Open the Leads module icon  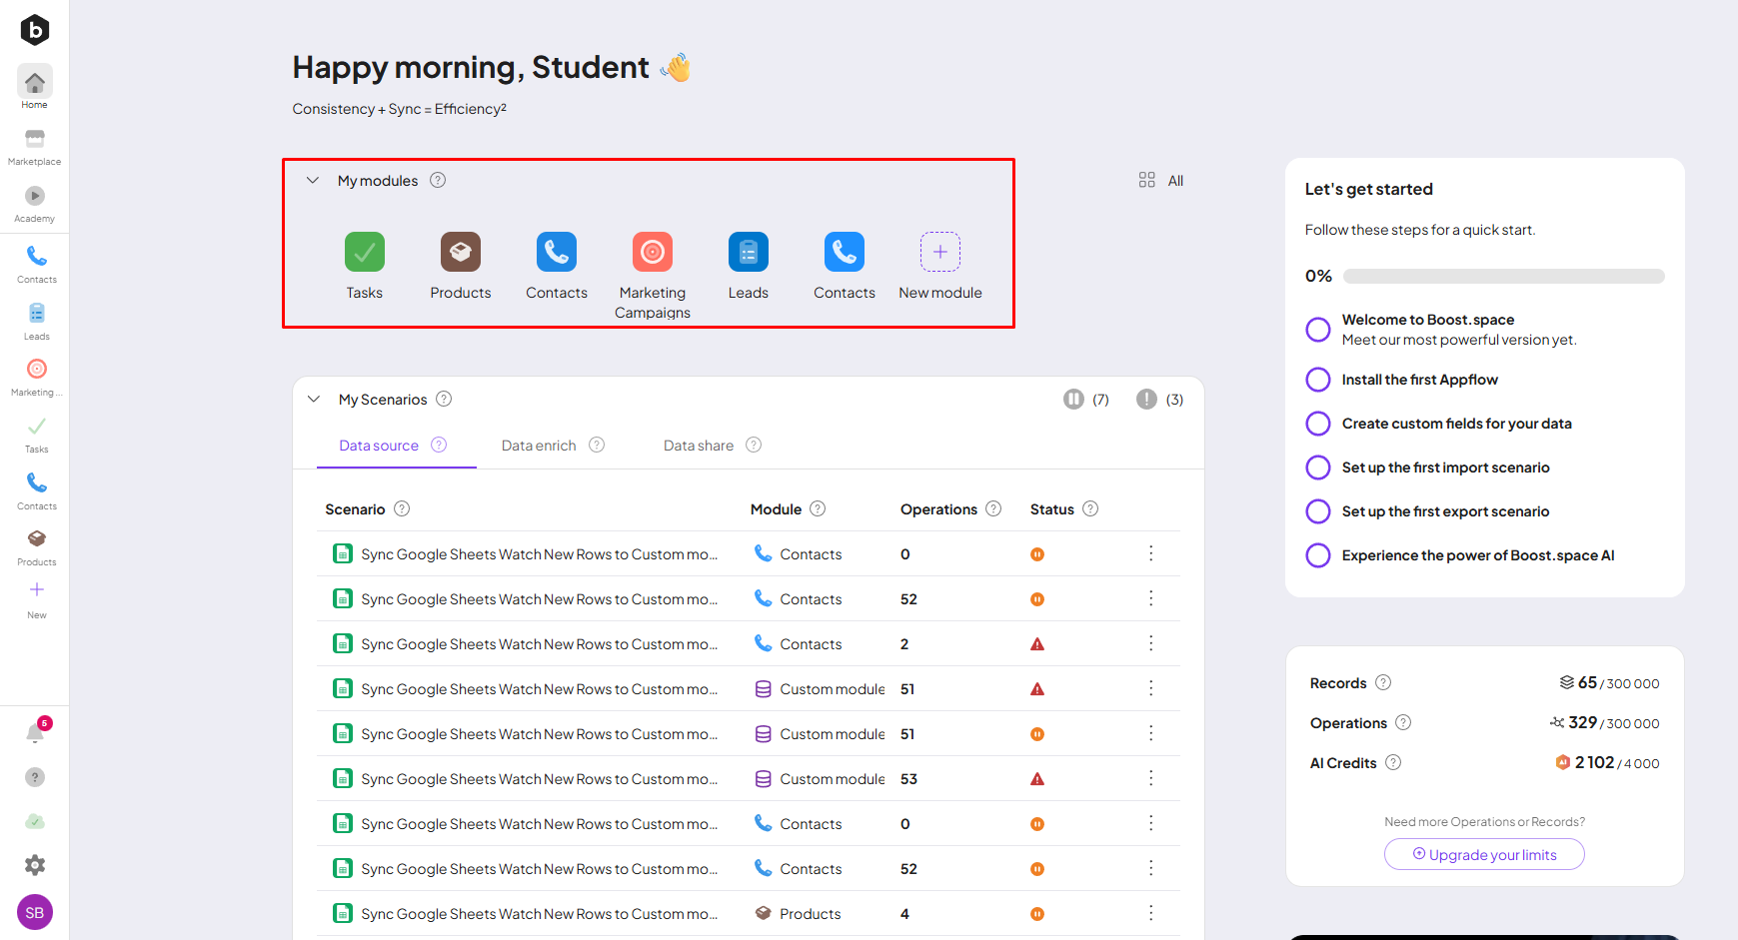[x=748, y=252]
